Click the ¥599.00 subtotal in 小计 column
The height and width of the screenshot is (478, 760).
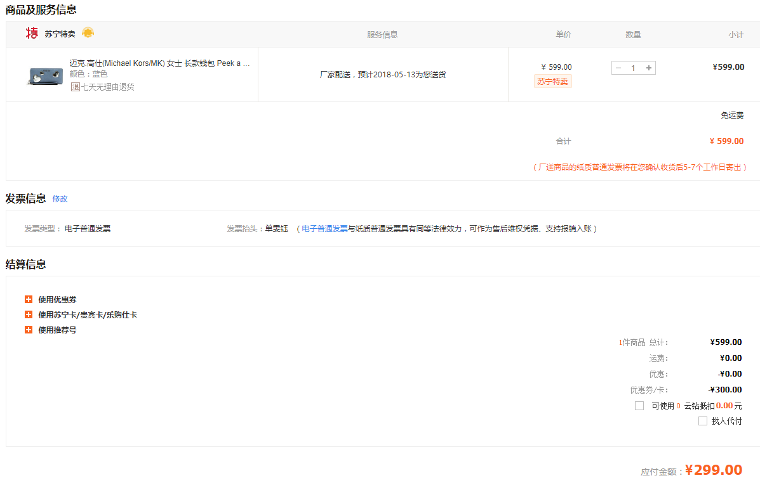(x=728, y=67)
